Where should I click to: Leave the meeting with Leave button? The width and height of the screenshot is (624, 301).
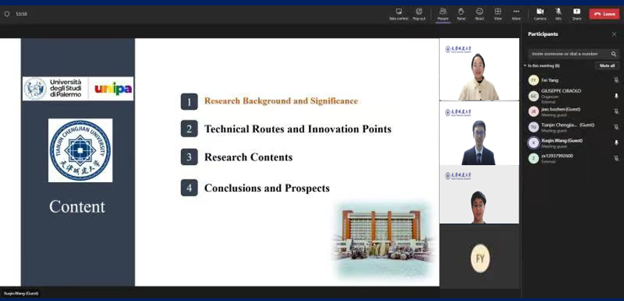[x=604, y=14]
